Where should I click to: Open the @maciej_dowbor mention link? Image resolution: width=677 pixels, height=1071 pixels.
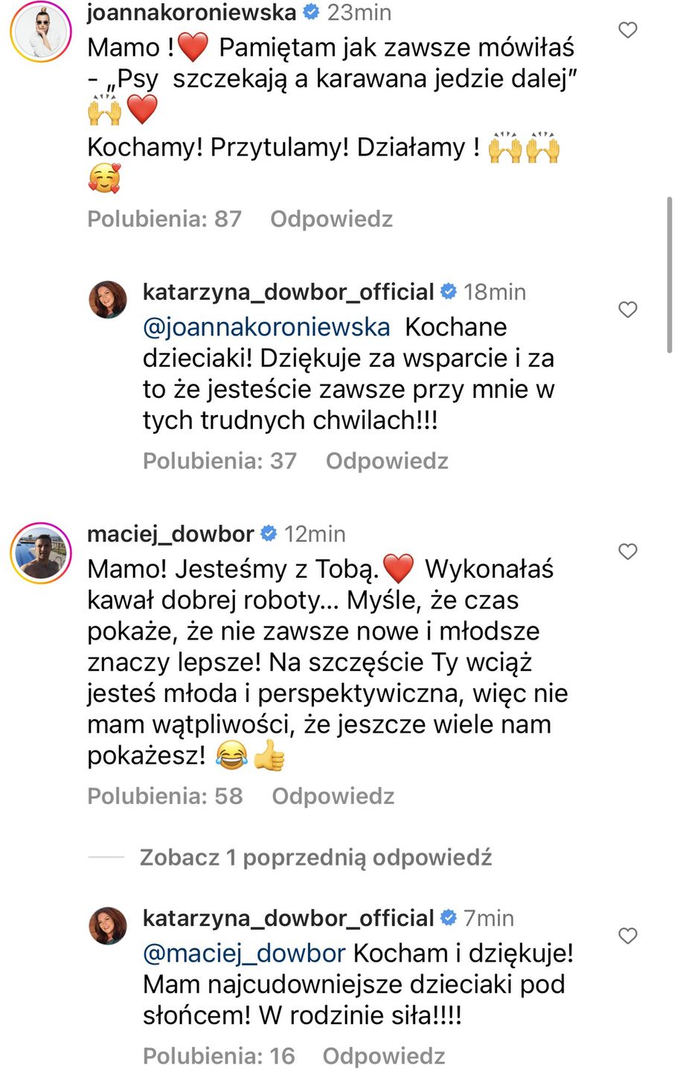pos(244,953)
